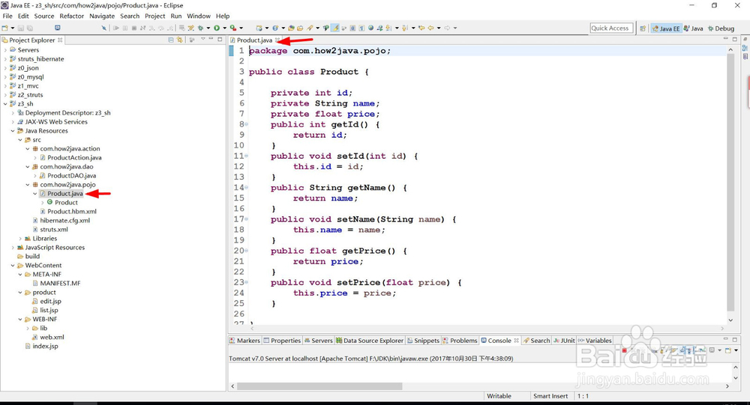Open the Navigate menu

click(102, 16)
